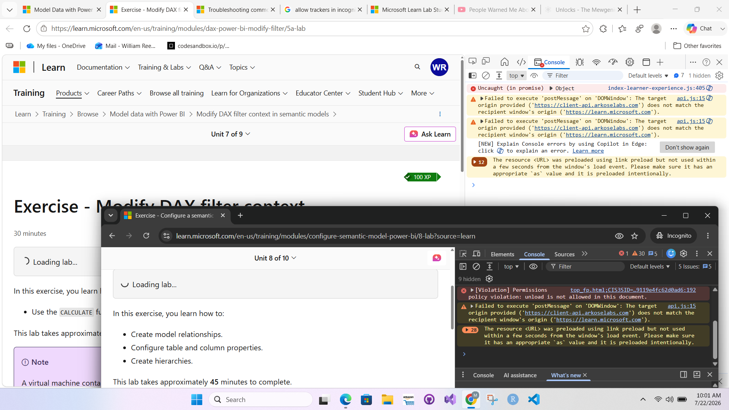The image size is (729, 410).
Task: Open File Explorer from the taskbar
Action: coord(387,399)
